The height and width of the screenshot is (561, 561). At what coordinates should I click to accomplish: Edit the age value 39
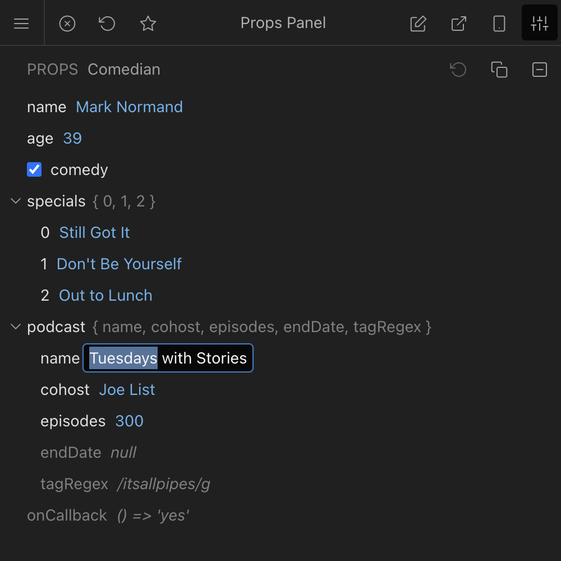click(x=72, y=139)
